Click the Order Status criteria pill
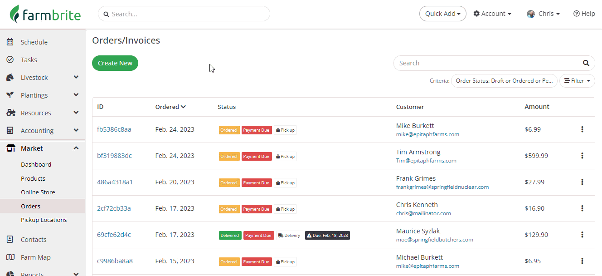This screenshot has height=276, width=602. pyautogui.click(x=504, y=81)
